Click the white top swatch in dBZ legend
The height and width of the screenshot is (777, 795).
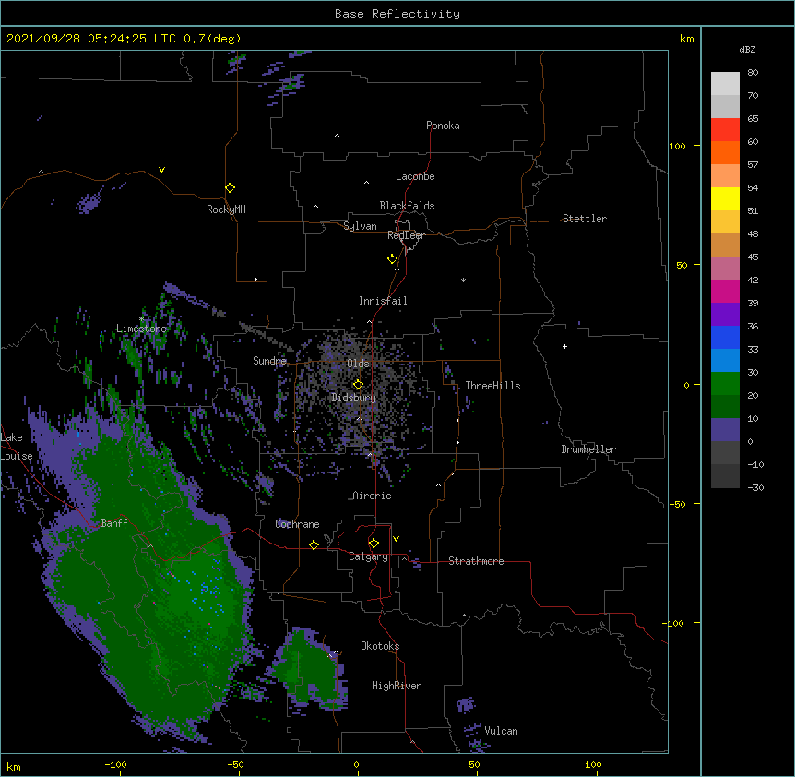[725, 84]
